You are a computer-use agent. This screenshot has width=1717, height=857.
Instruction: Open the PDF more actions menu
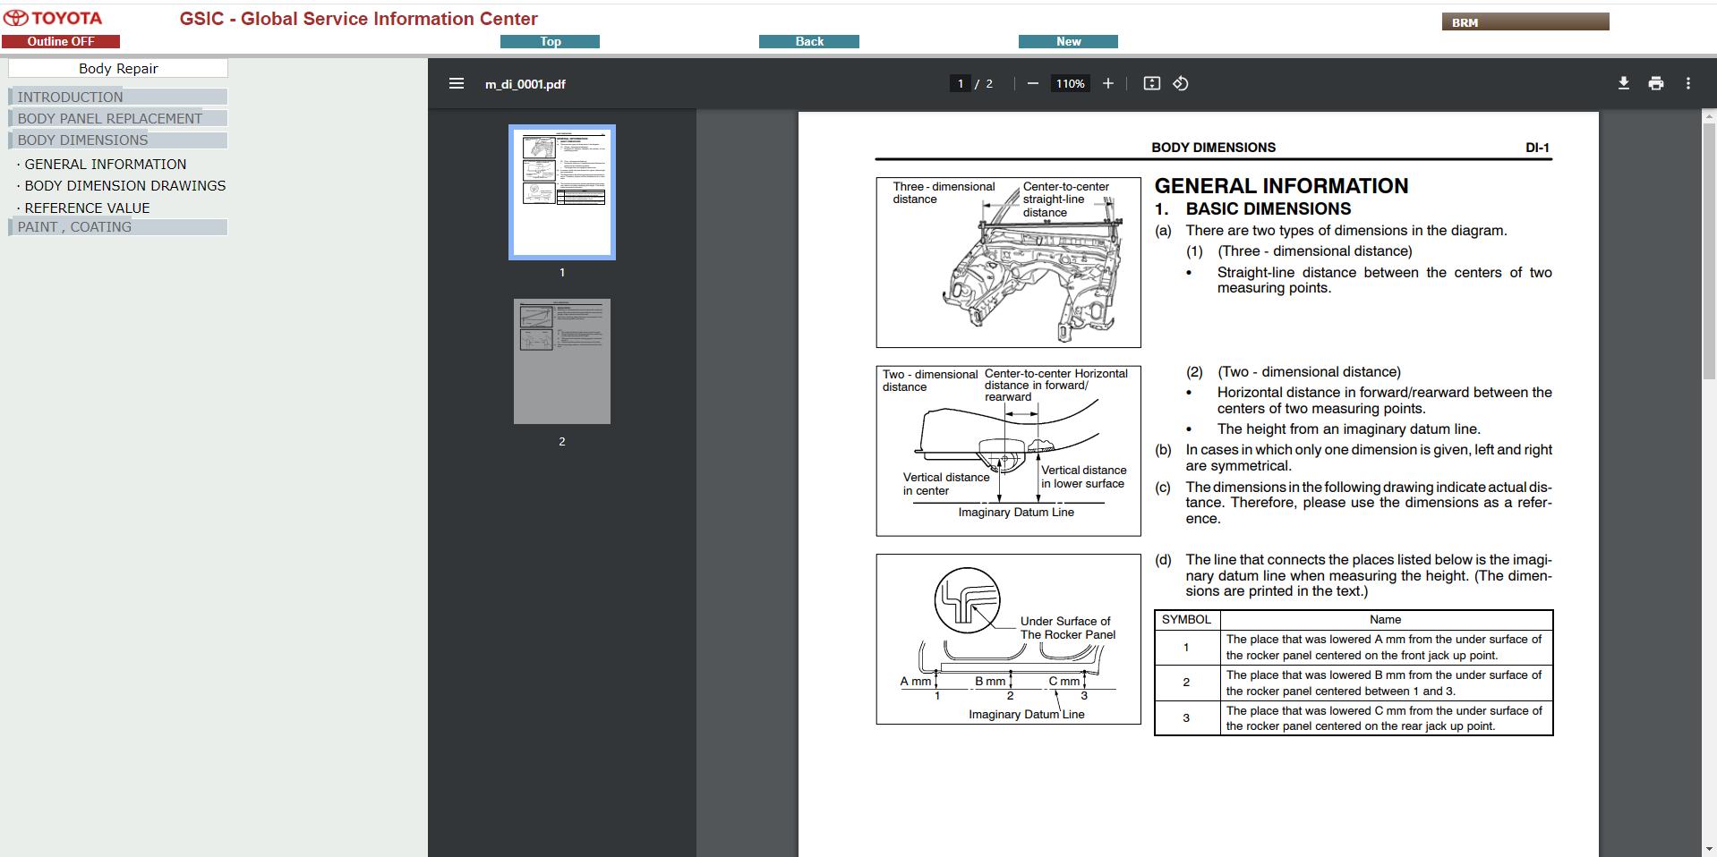point(1688,83)
